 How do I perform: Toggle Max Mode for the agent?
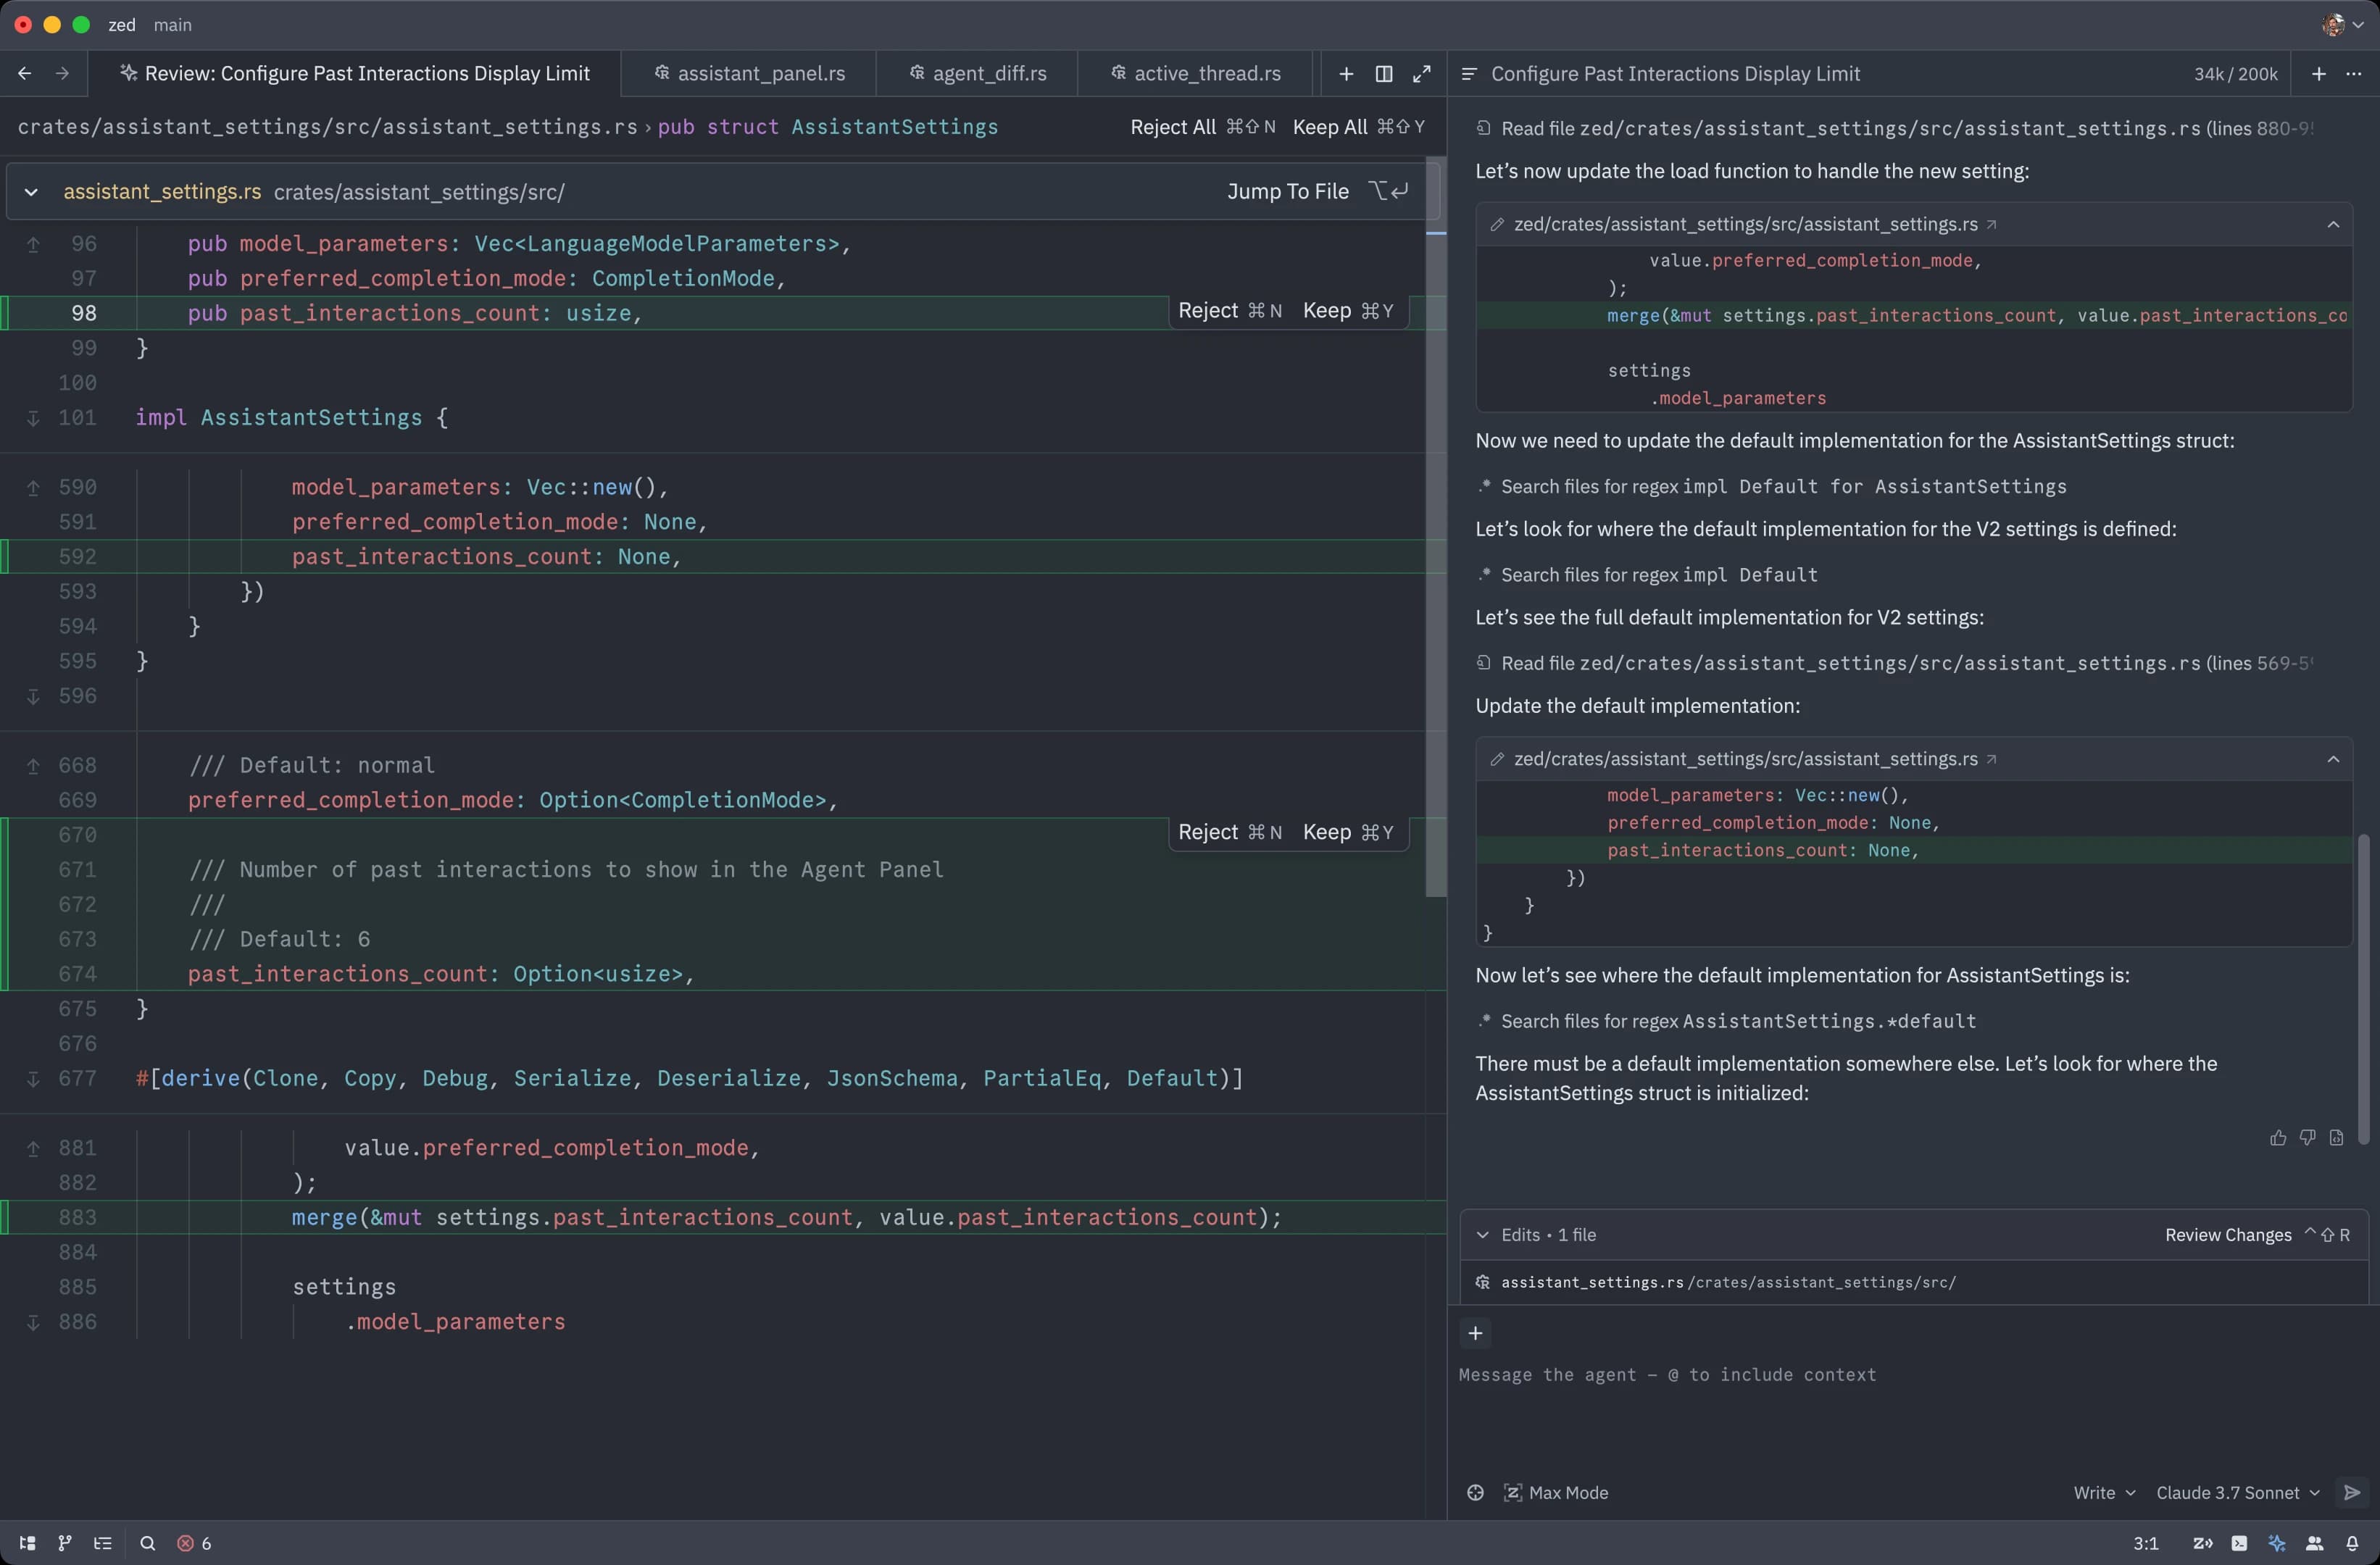coord(1556,1492)
